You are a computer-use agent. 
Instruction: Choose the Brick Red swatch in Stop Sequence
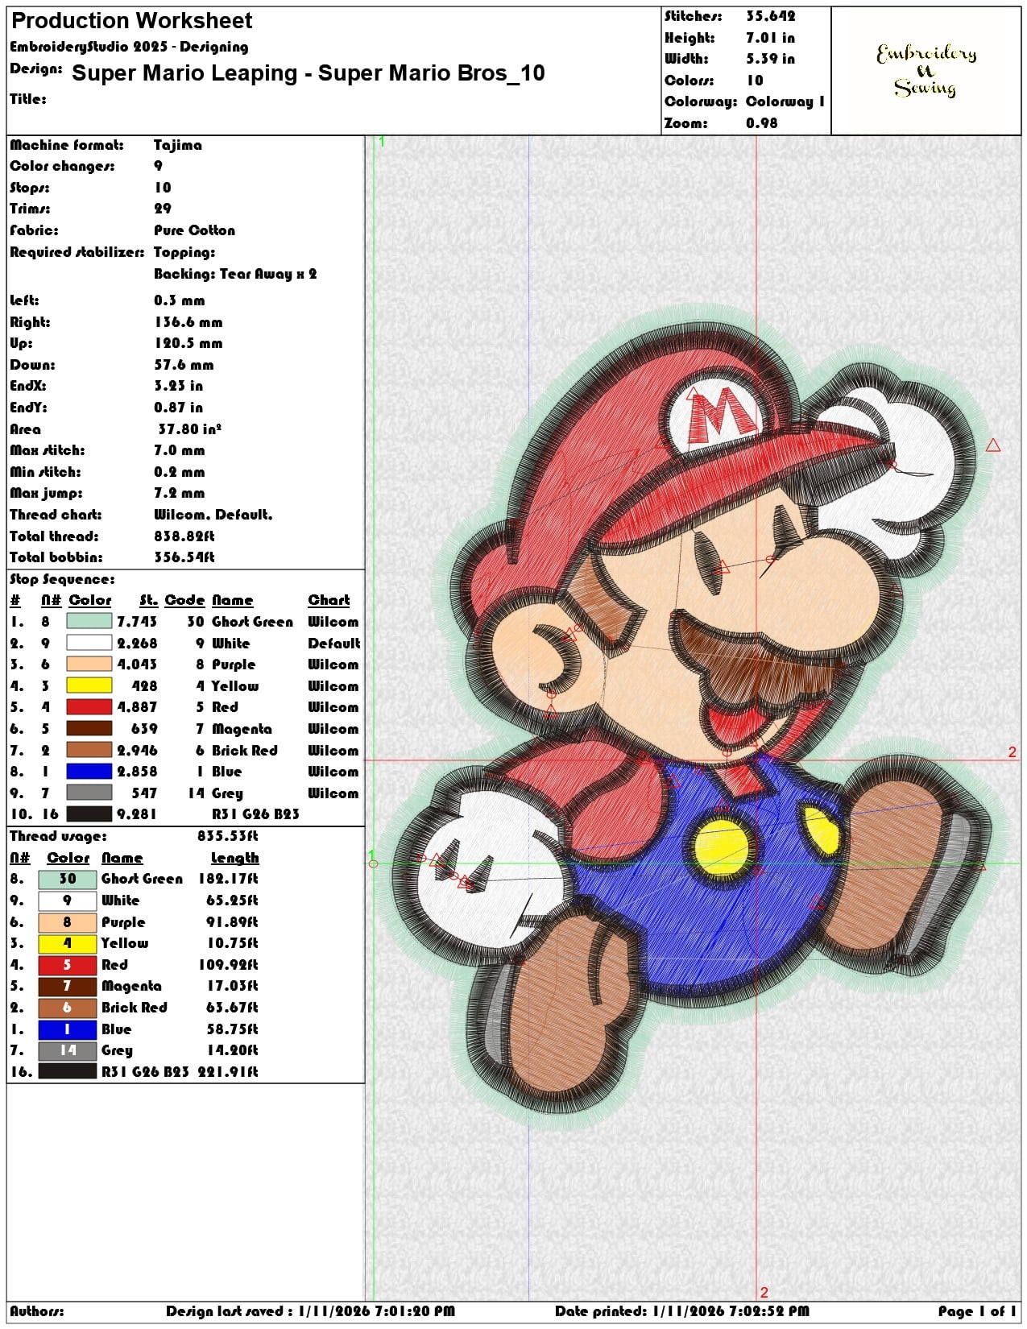point(89,750)
